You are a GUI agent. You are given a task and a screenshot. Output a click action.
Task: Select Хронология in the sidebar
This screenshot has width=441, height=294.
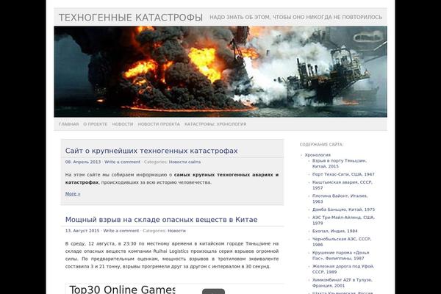click(x=318, y=155)
